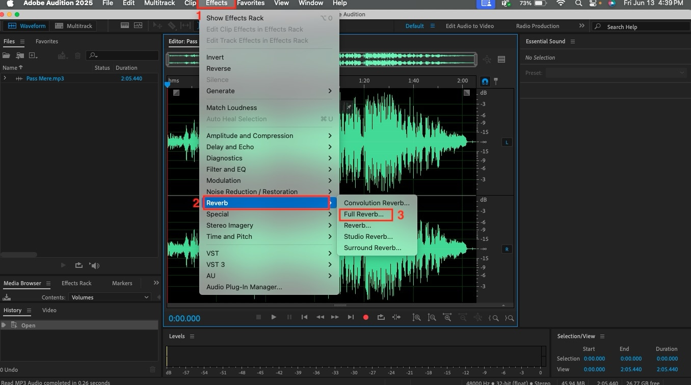Show overflow panels with double chevron

coord(156,283)
